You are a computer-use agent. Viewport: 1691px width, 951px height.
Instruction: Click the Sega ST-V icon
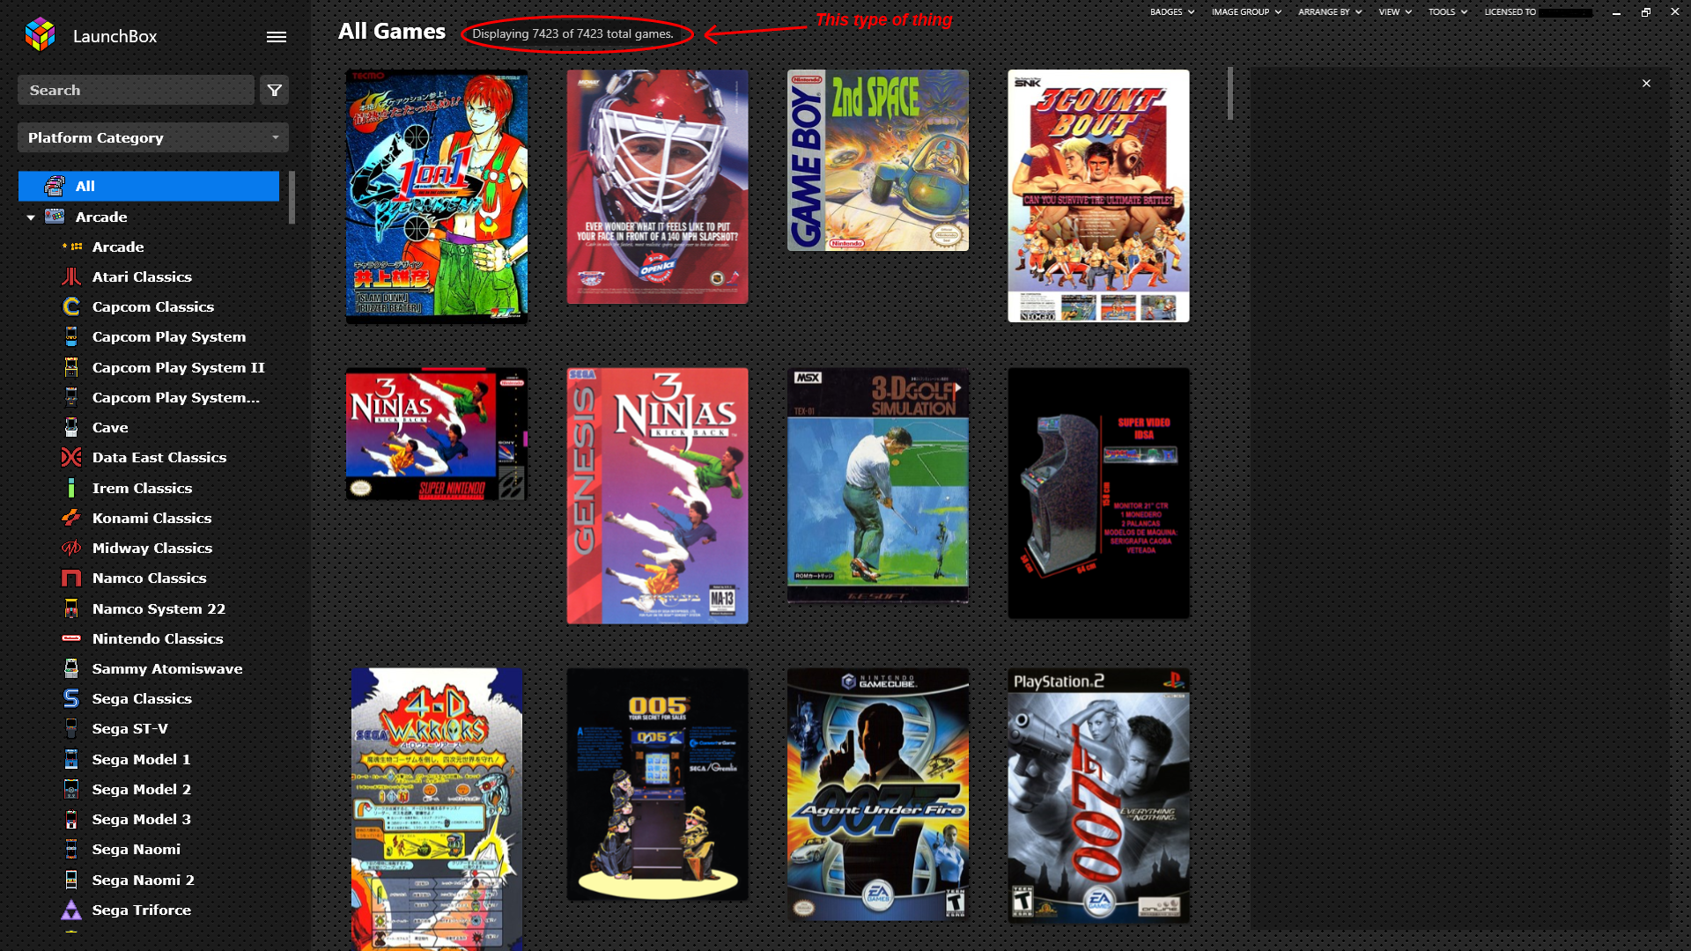pos(71,728)
